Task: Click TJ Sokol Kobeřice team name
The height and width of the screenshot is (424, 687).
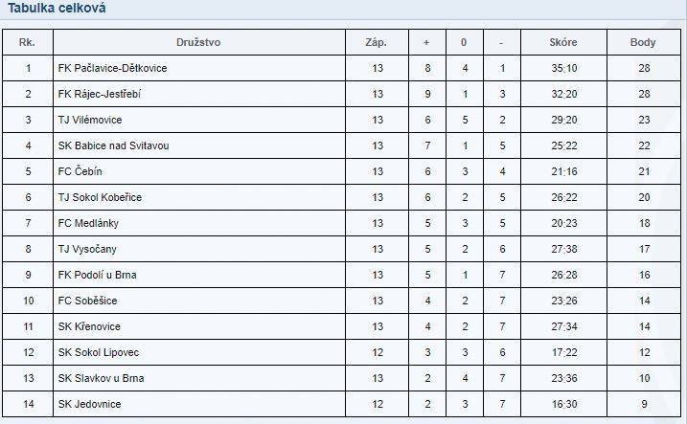Action: coord(100,197)
